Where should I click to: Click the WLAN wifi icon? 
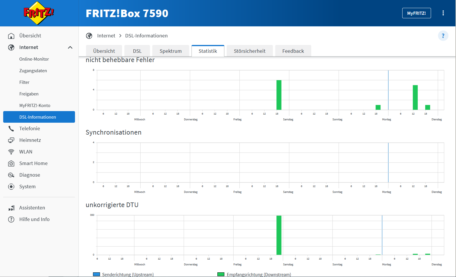[11, 152]
